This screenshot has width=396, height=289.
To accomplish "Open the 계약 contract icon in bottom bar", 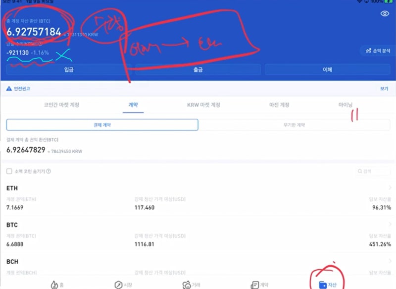I will (254, 285).
